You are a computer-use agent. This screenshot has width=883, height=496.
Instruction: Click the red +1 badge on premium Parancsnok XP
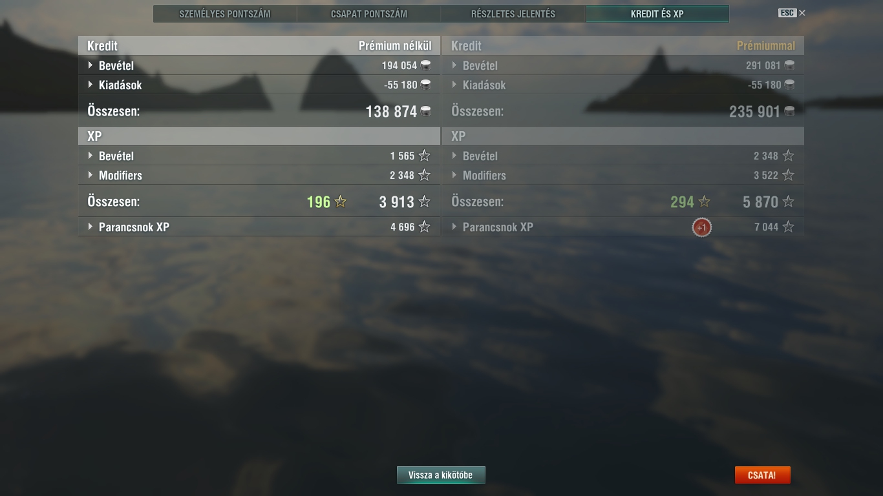click(701, 227)
